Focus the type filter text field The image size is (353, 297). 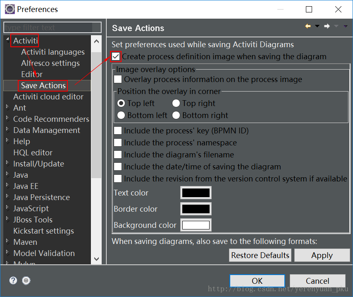(x=52, y=27)
